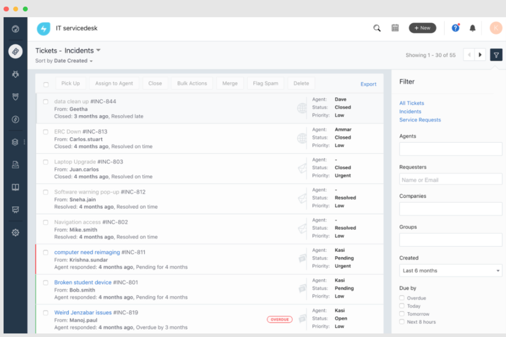Open the Created filter set to Last 6 months

pos(450,270)
